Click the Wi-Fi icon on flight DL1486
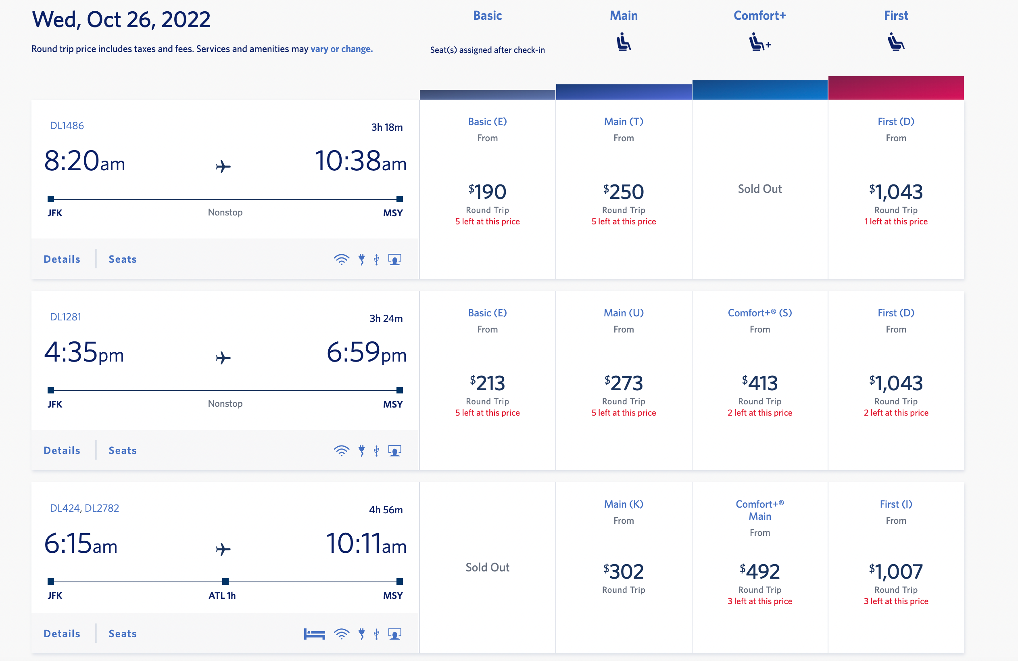 tap(341, 259)
